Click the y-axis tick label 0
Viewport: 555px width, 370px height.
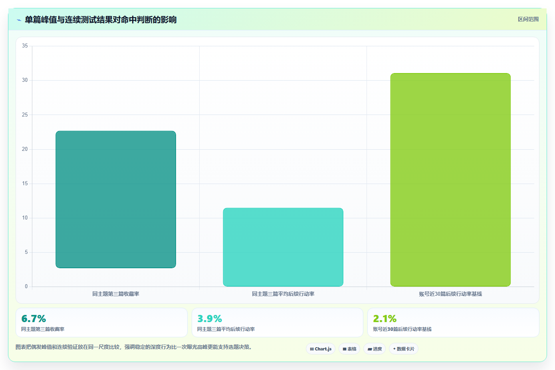(x=26, y=287)
